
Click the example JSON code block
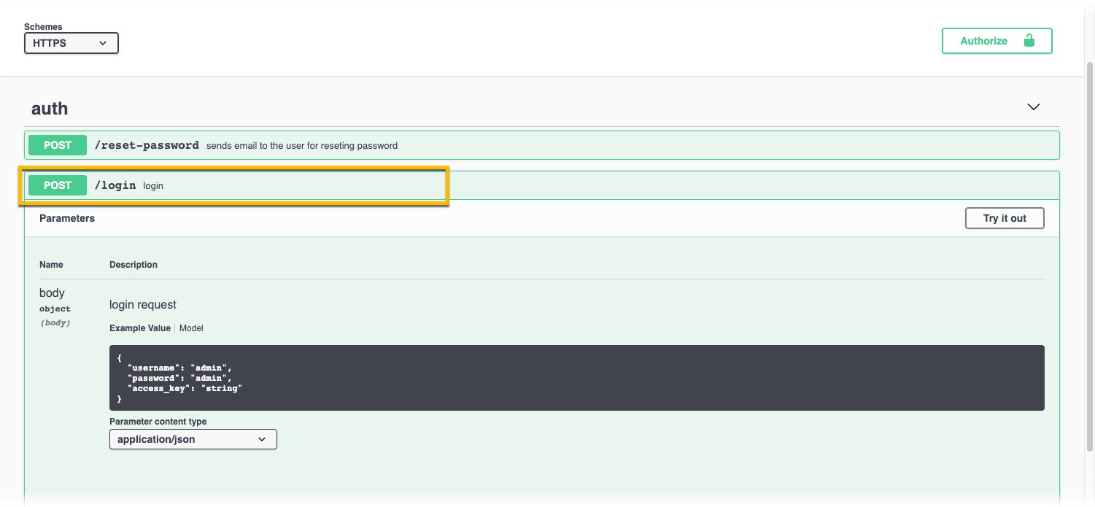[x=576, y=378]
